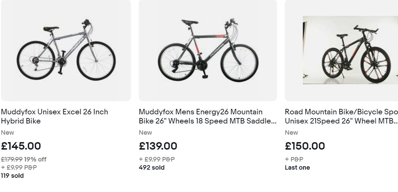Open the Muddyfox Energy26 mountain bike image
The image size is (398, 192).
point(208,50)
